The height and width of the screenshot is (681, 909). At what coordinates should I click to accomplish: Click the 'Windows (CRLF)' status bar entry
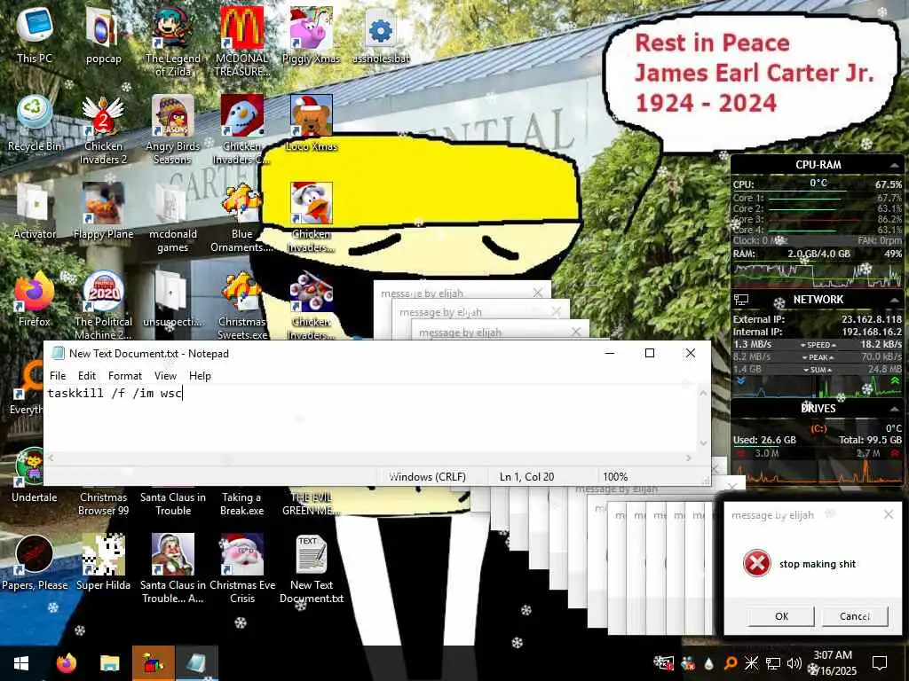coord(427,476)
